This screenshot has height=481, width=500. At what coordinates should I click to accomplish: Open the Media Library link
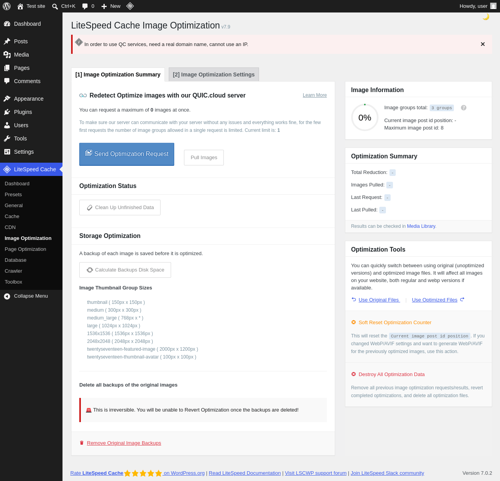point(421,226)
